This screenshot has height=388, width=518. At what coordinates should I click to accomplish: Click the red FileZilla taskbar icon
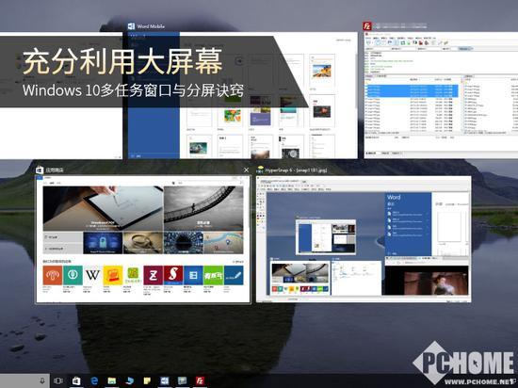tap(200, 380)
